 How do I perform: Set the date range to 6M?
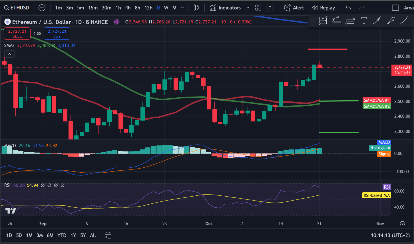click(50, 235)
